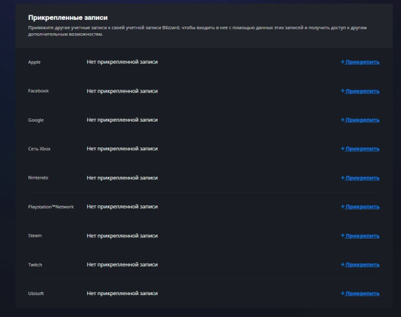
Task: Attach Playstation Network account via Прикрепить
Action: [x=360, y=207]
